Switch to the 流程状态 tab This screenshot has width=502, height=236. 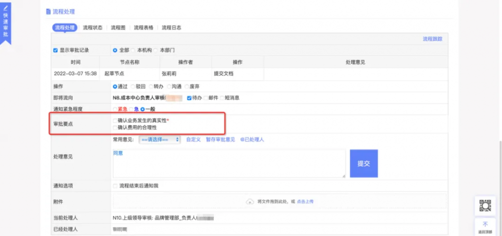pyautogui.click(x=93, y=28)
